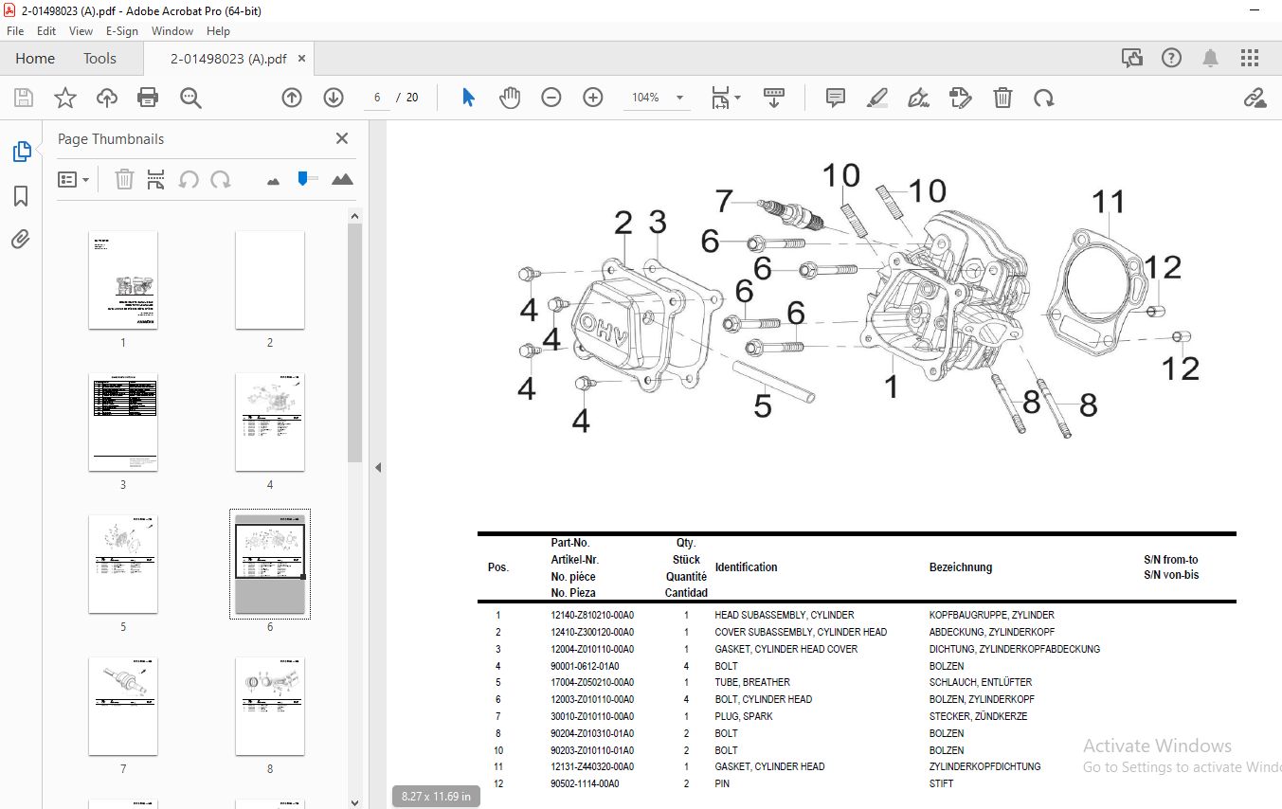
Task: Share link icon at toolbar right
Action: (1255, 98)
